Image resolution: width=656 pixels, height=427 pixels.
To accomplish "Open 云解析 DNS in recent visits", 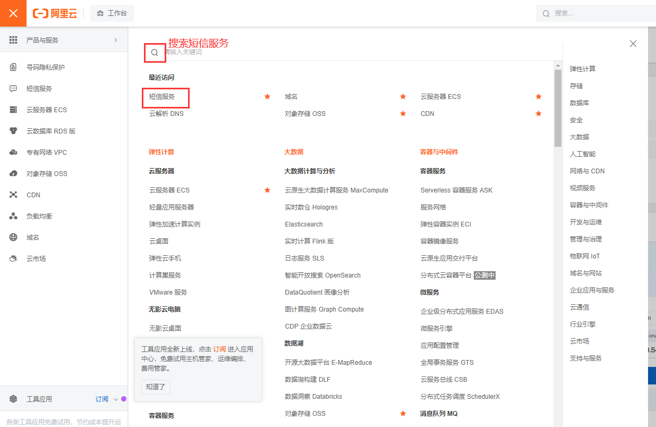I will [x=166, y=114].
